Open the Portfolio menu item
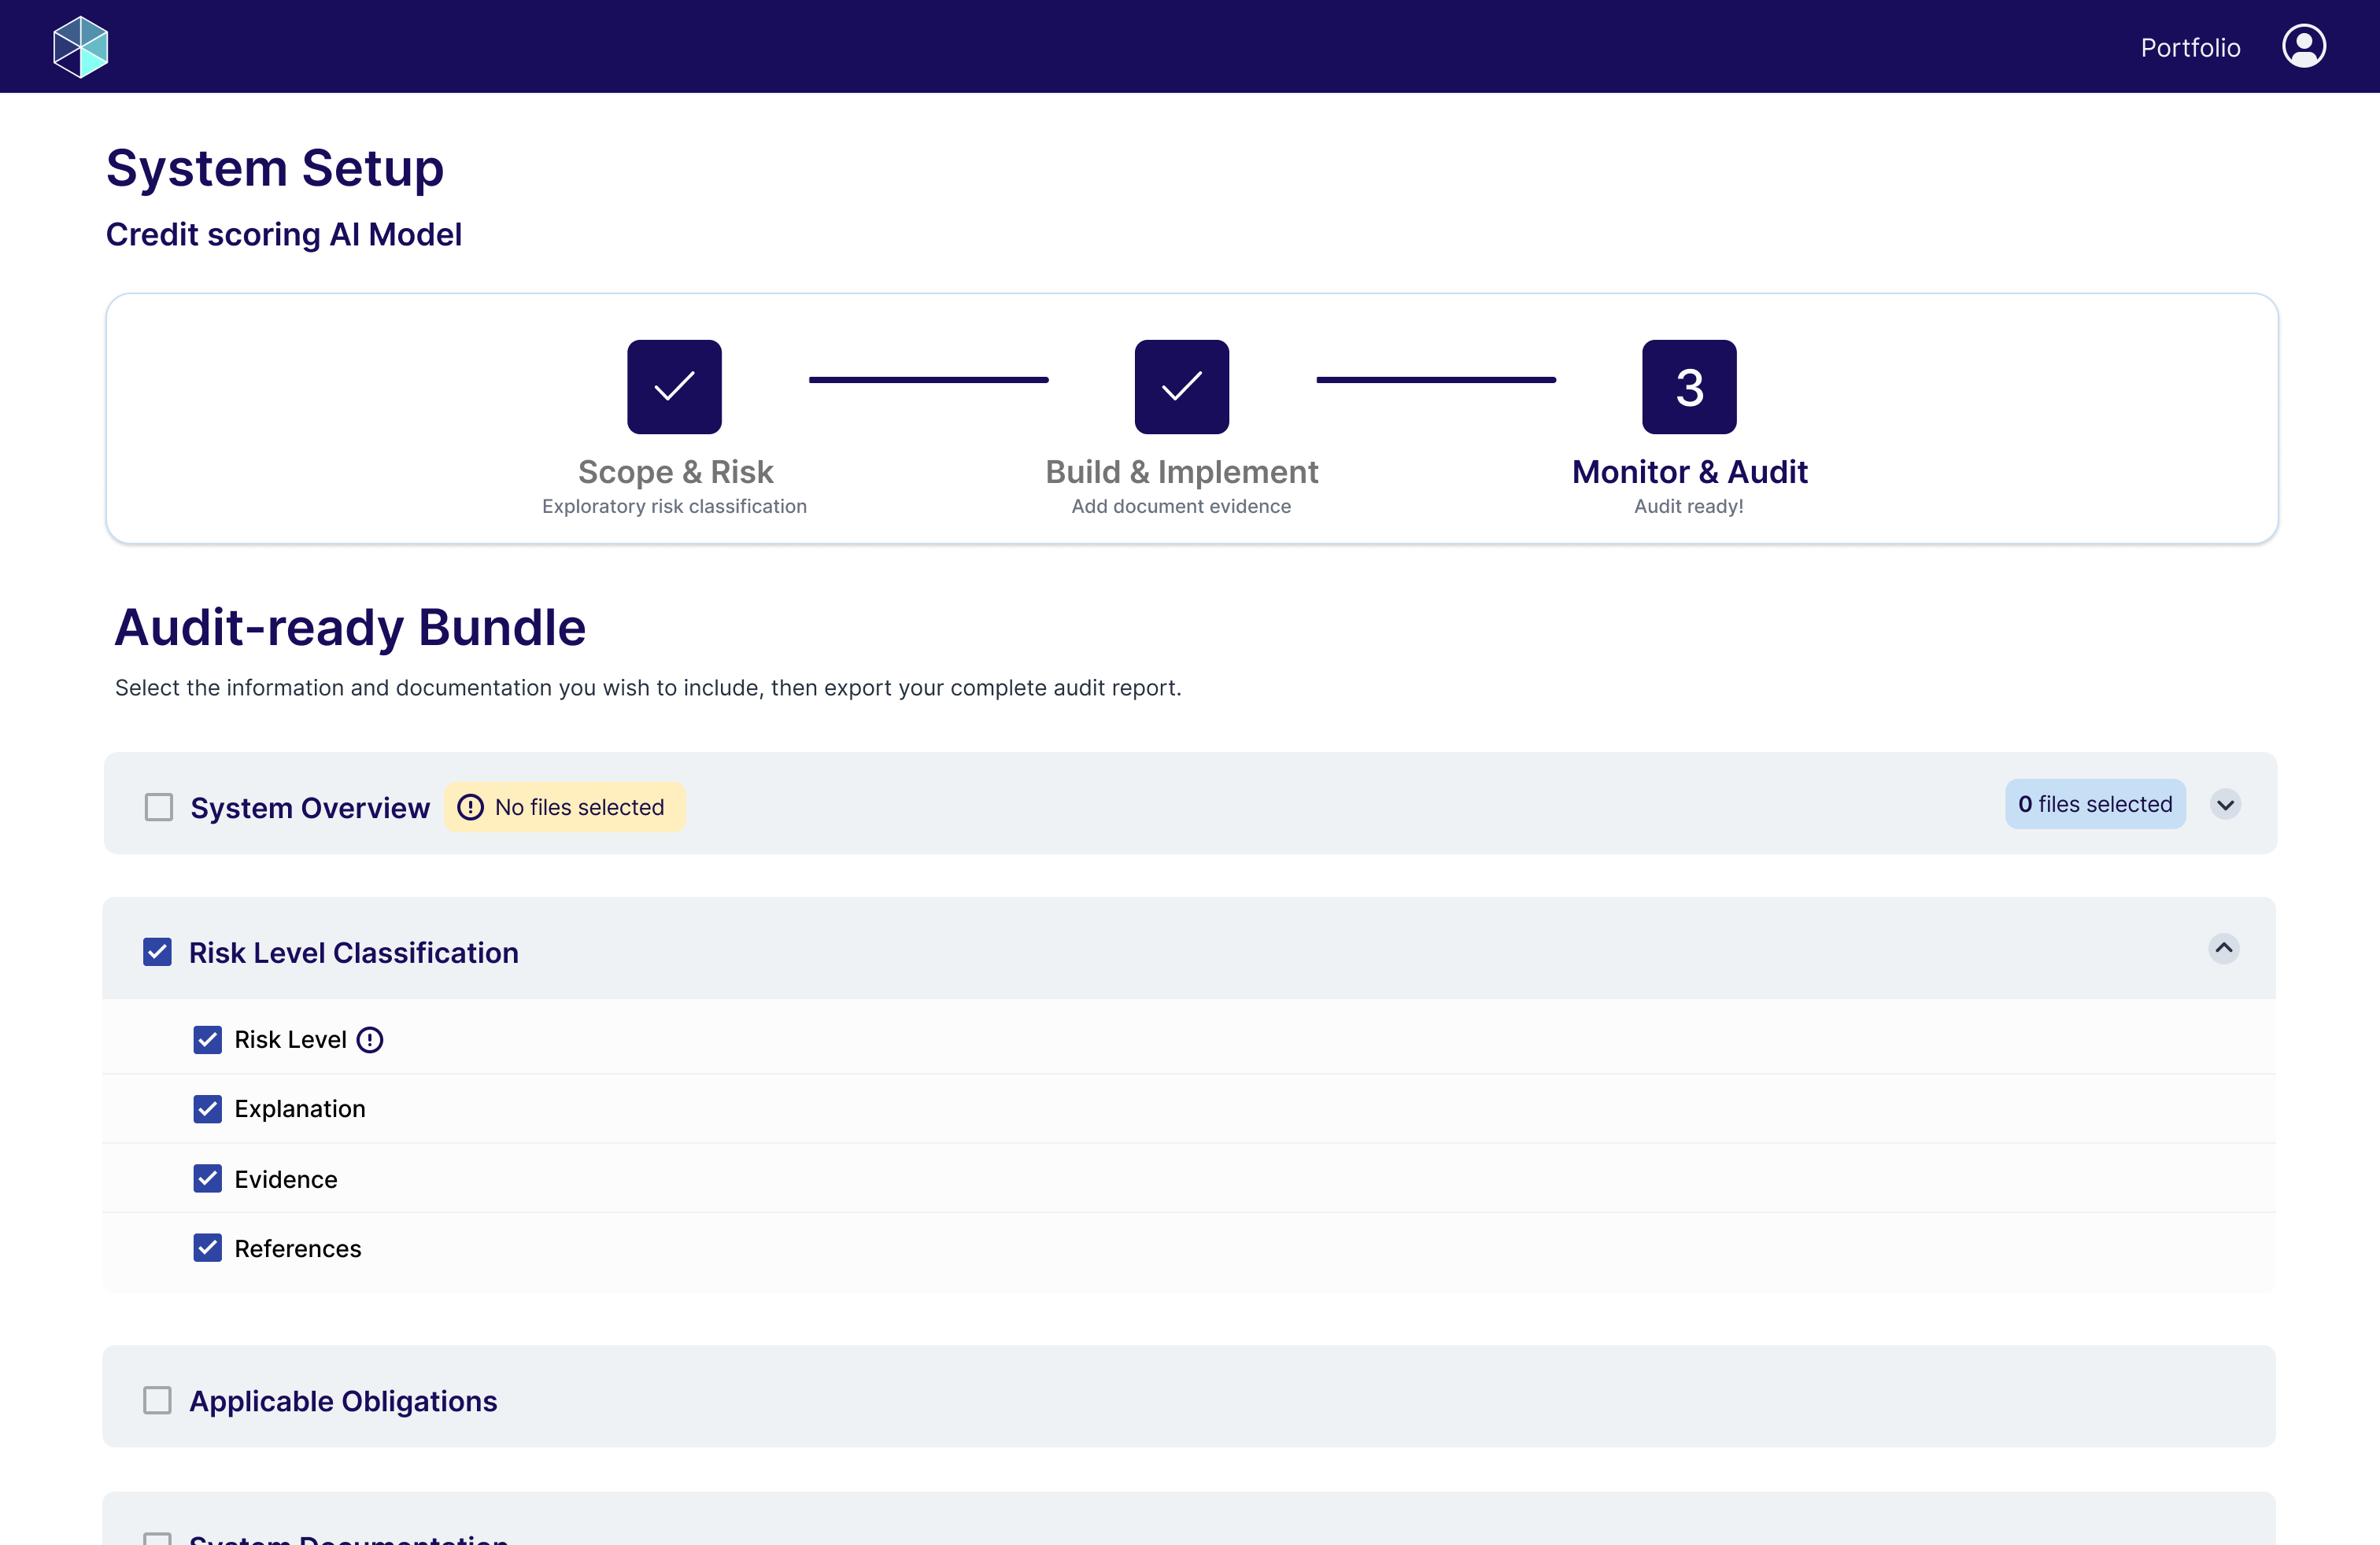The height and width of the screenshot is (1545, 2380). tap(2190, 46)
